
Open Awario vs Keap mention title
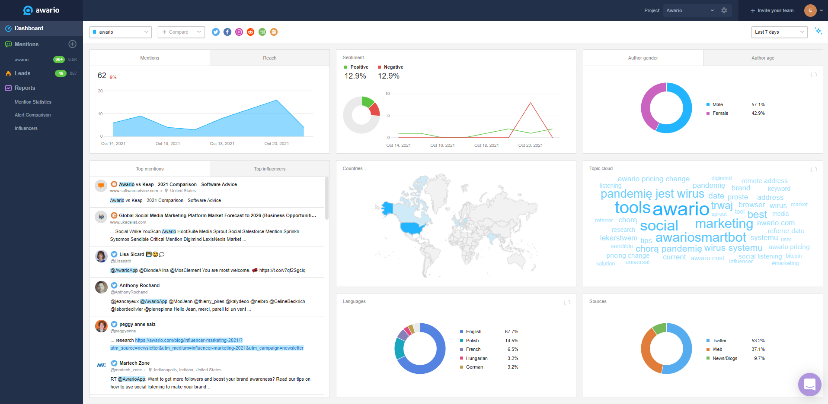[x=178, y=184]
